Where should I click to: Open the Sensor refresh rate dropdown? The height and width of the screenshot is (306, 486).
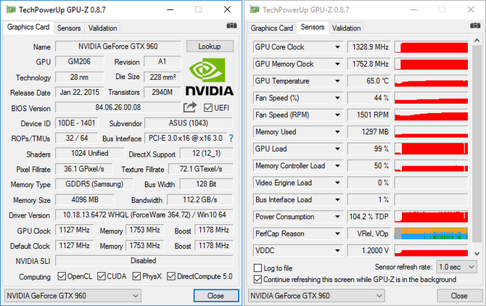456,267
